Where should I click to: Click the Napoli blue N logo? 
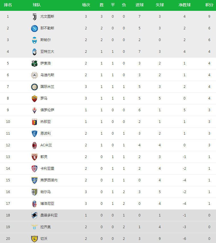[34, 28]
